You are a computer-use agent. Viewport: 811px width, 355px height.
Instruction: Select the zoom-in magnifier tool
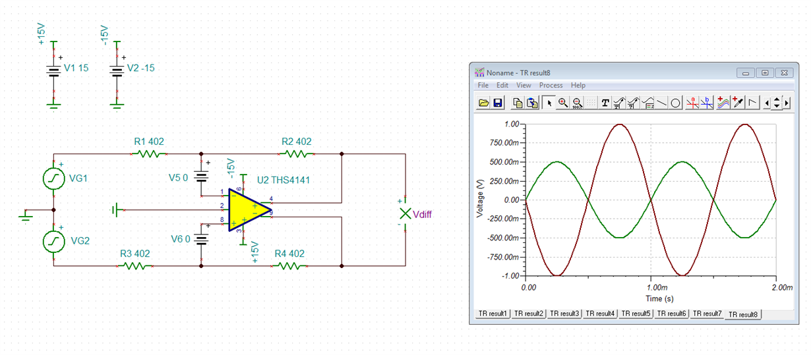coord(563,103)
